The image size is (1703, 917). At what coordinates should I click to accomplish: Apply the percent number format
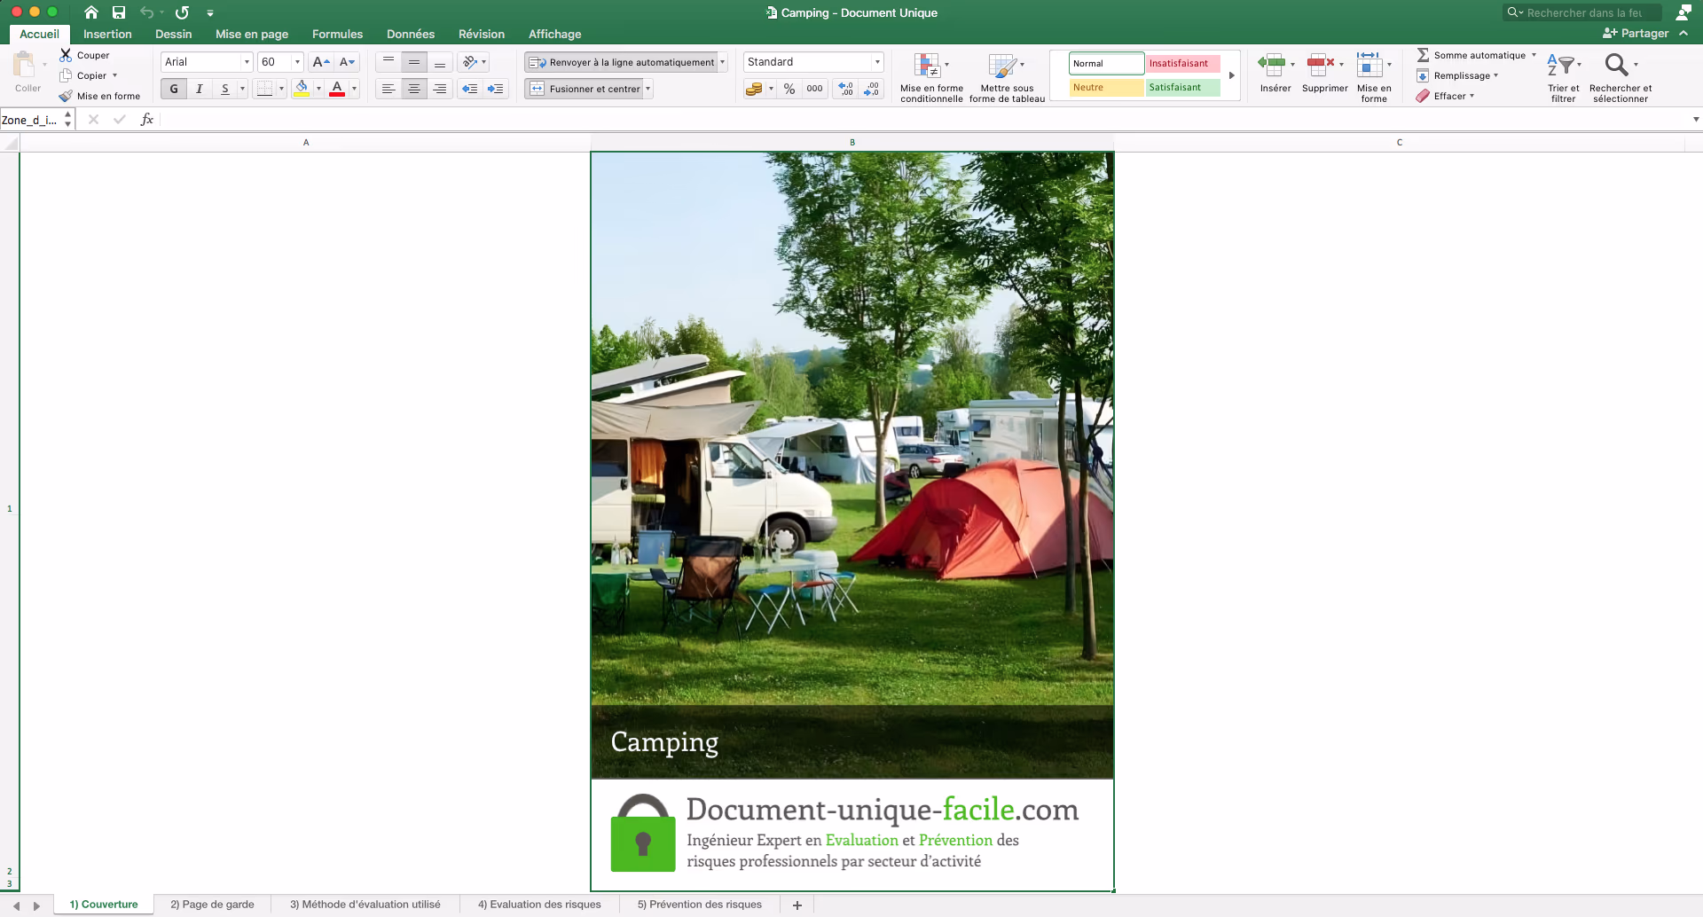pos(789,89)
